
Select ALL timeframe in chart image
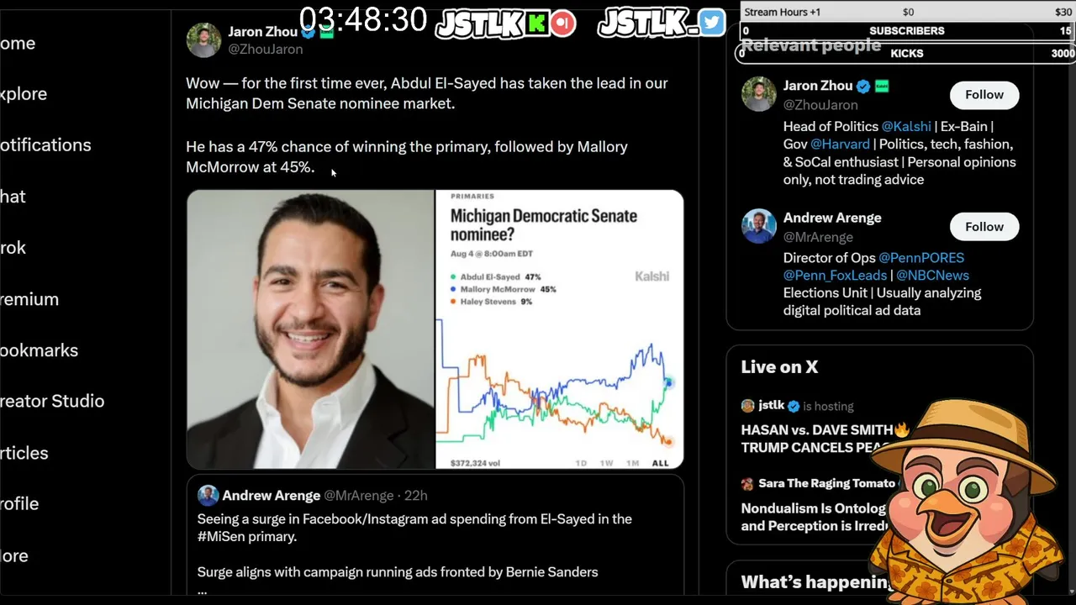(x=661, y=463)
